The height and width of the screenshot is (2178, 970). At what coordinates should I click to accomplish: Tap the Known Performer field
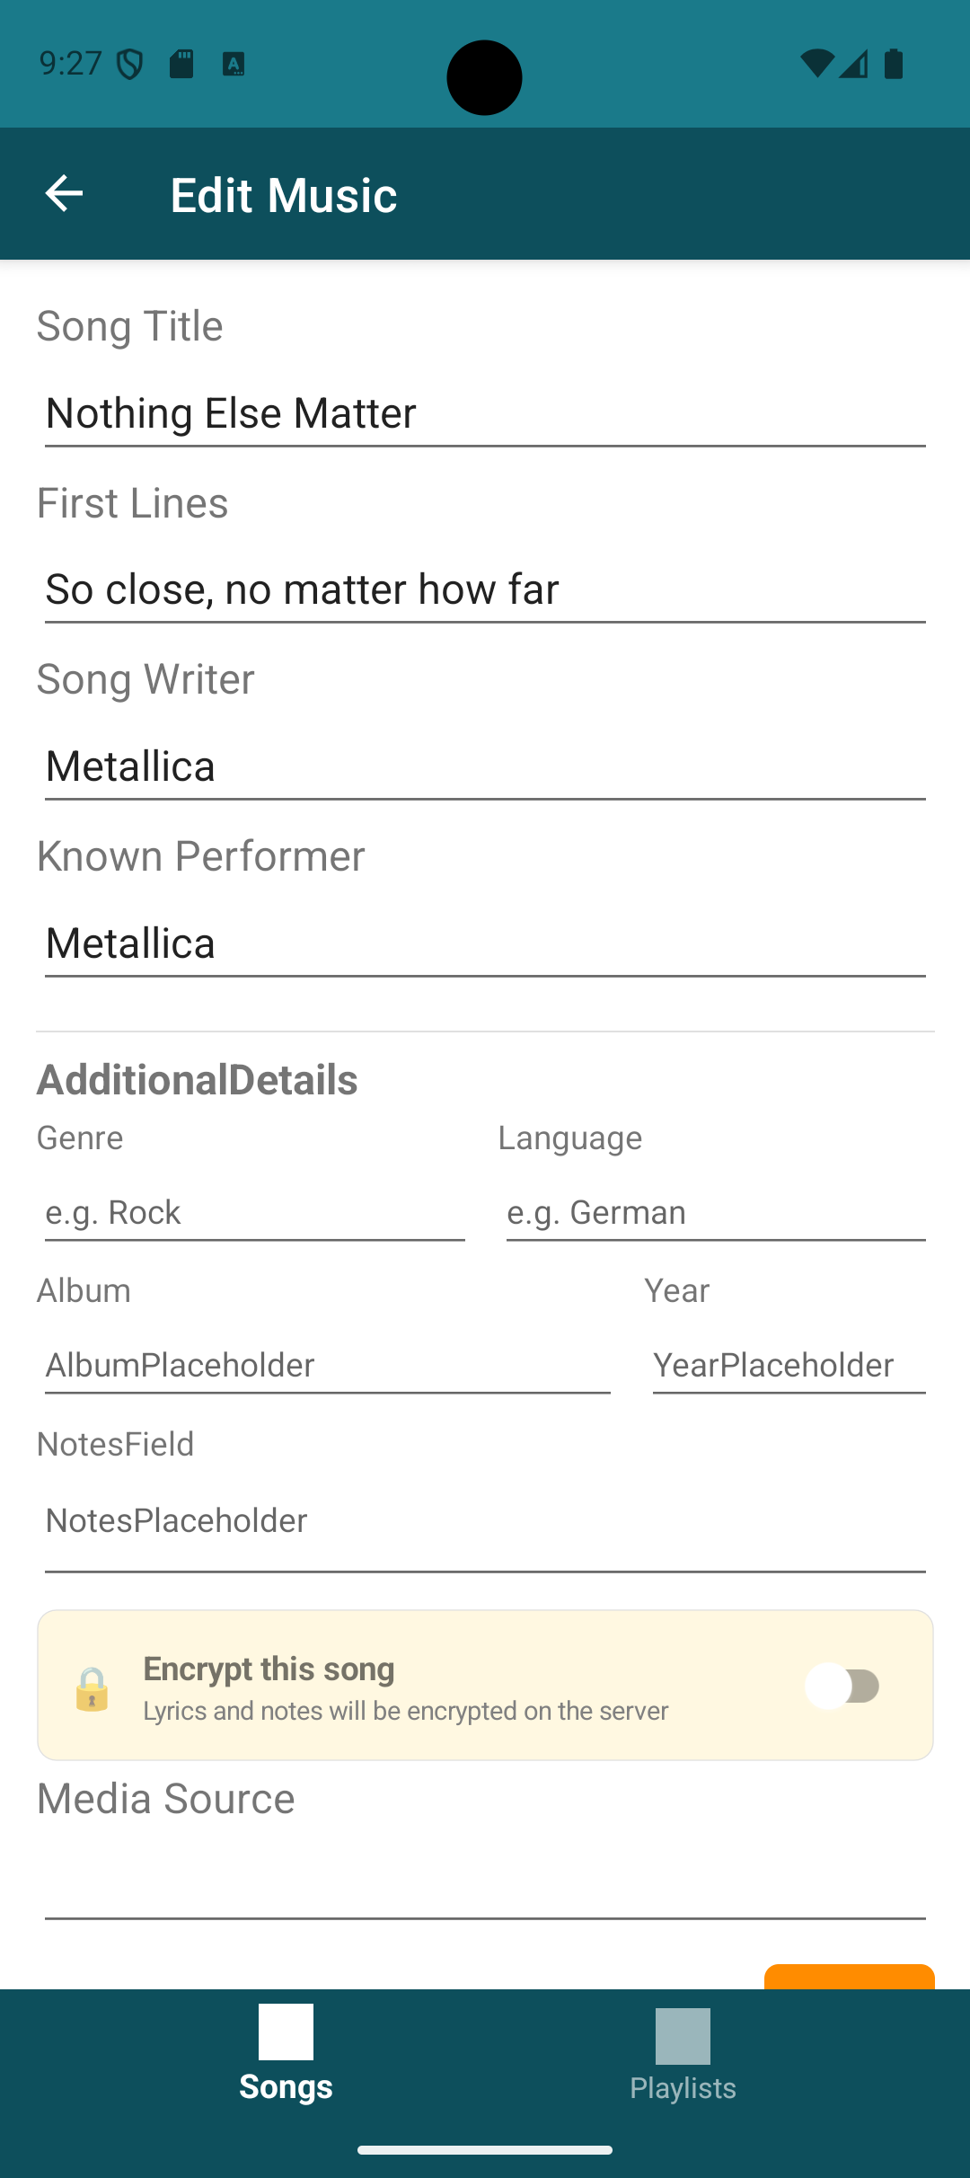point(485,943)
